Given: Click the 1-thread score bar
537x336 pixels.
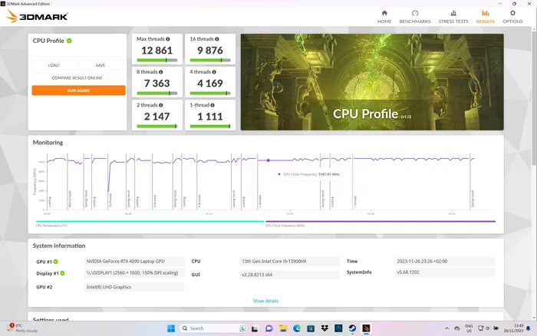Looking at the screenshot, I should click(x=210, y=126).
